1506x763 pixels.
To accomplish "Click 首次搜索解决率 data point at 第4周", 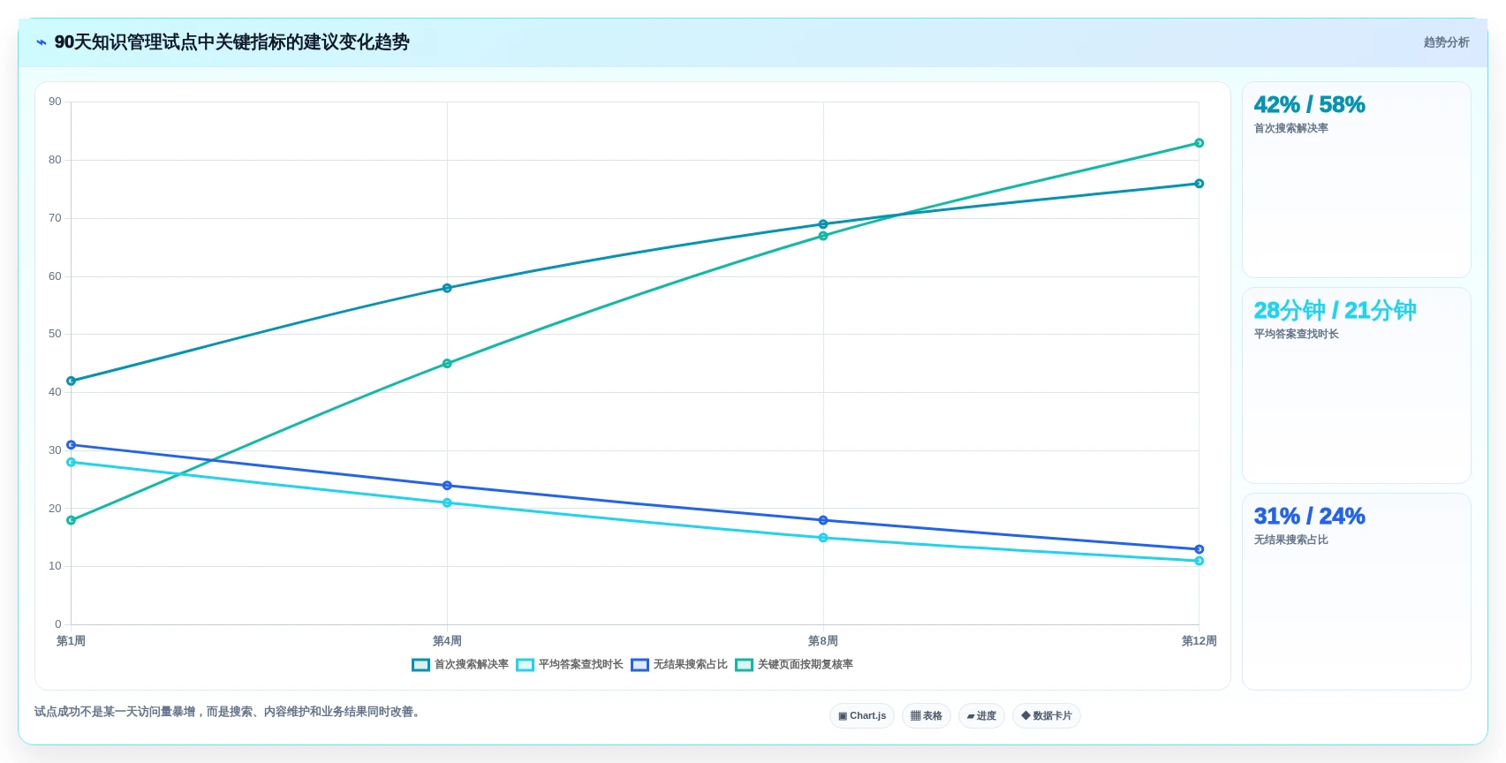I will pos(447,288).
